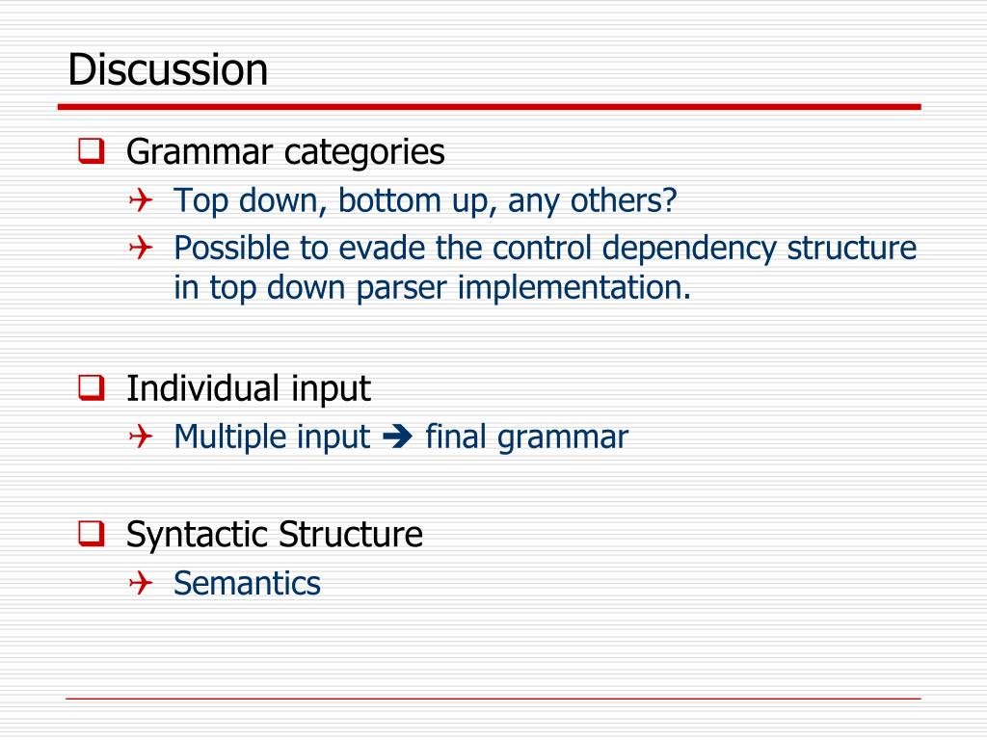Viewport: 987px width, 740px height.
Task: Click the blue arrow between input and final grammar
Action: tap(397, 436)
